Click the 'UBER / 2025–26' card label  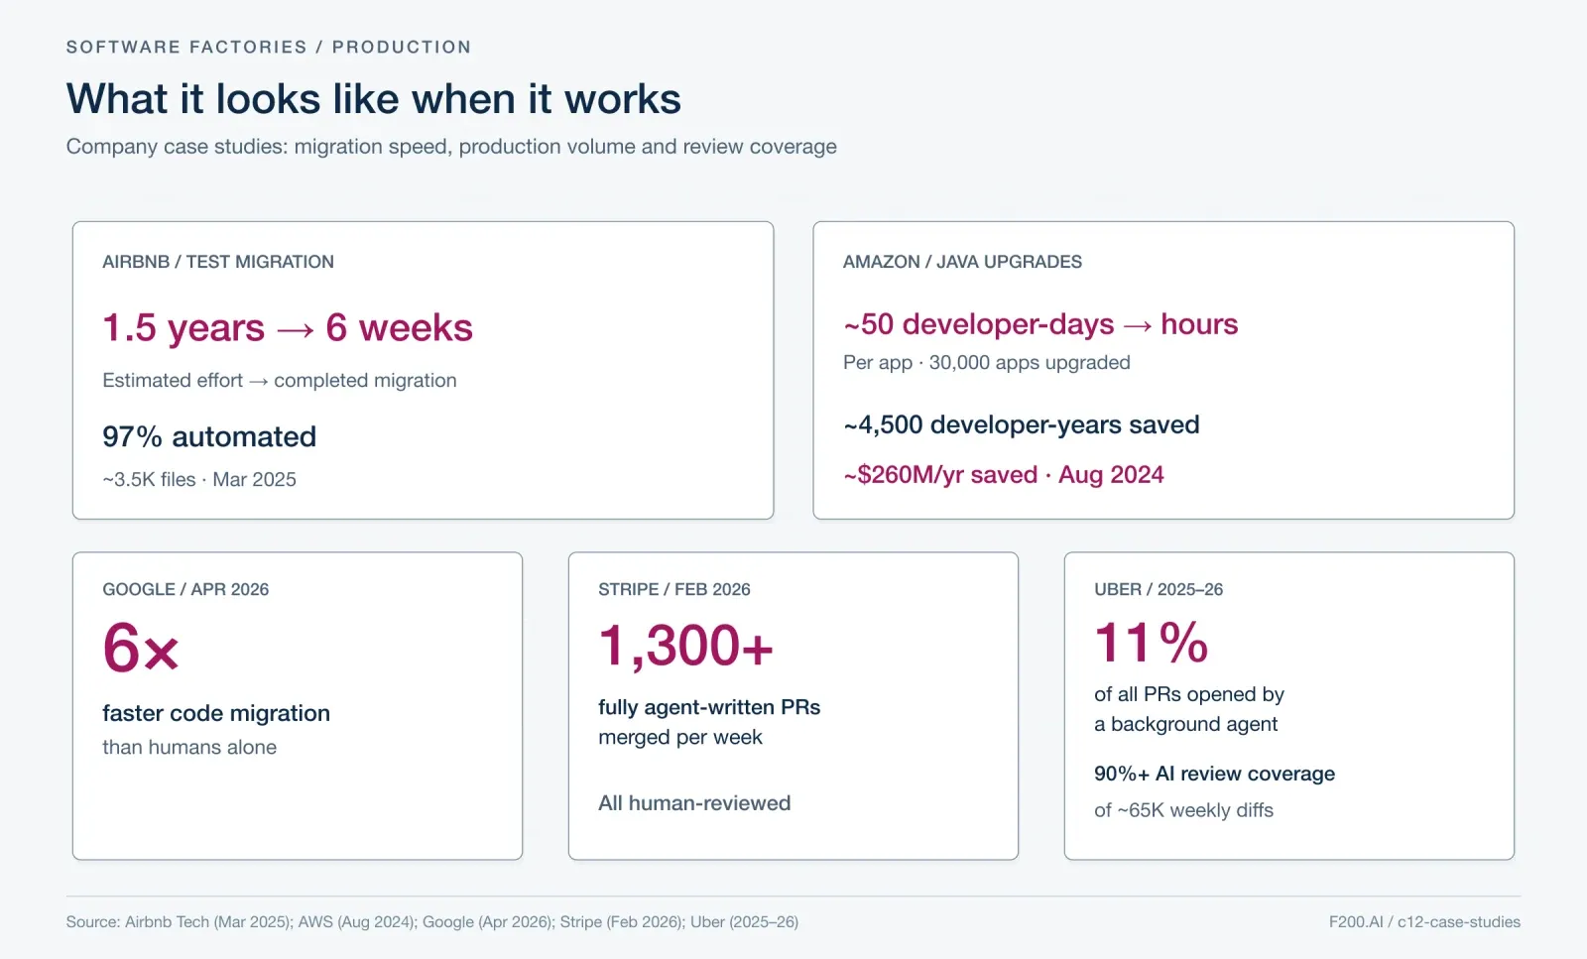coord(1159,589)
